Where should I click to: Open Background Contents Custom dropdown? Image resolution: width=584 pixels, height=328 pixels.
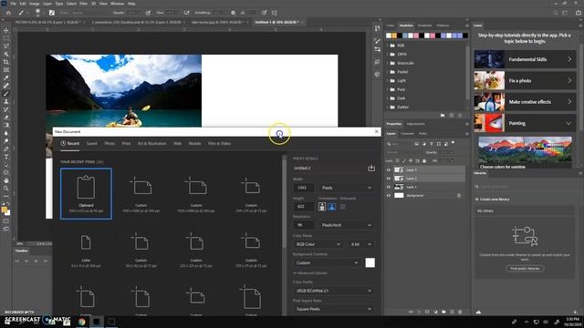point(327,263)
